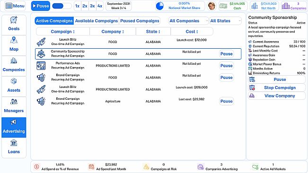Set game speed to 1x
Viewport: 308px width, 173px height.
[x=78, y=6]
